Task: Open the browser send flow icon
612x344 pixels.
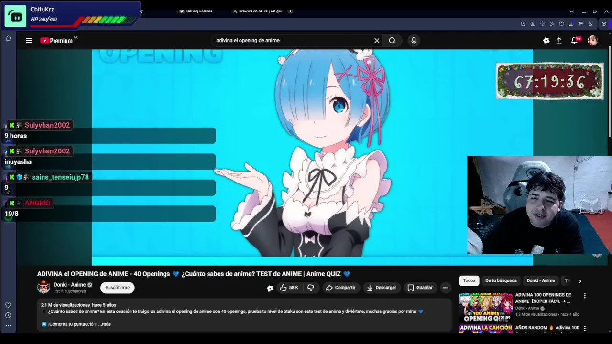Action: click(552, 24)
